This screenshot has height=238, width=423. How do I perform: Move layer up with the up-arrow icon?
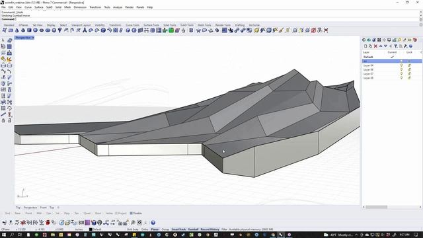pyautogui.click(x=381, y=46)
